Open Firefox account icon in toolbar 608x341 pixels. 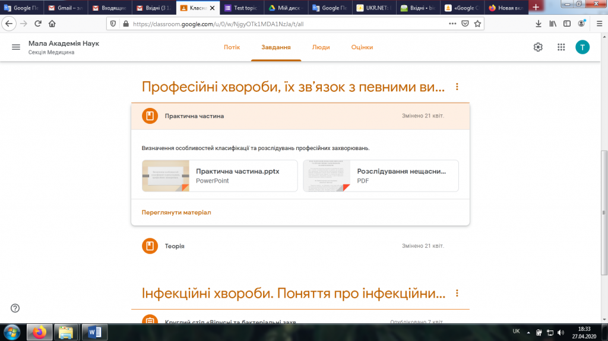tap(581, 24)
